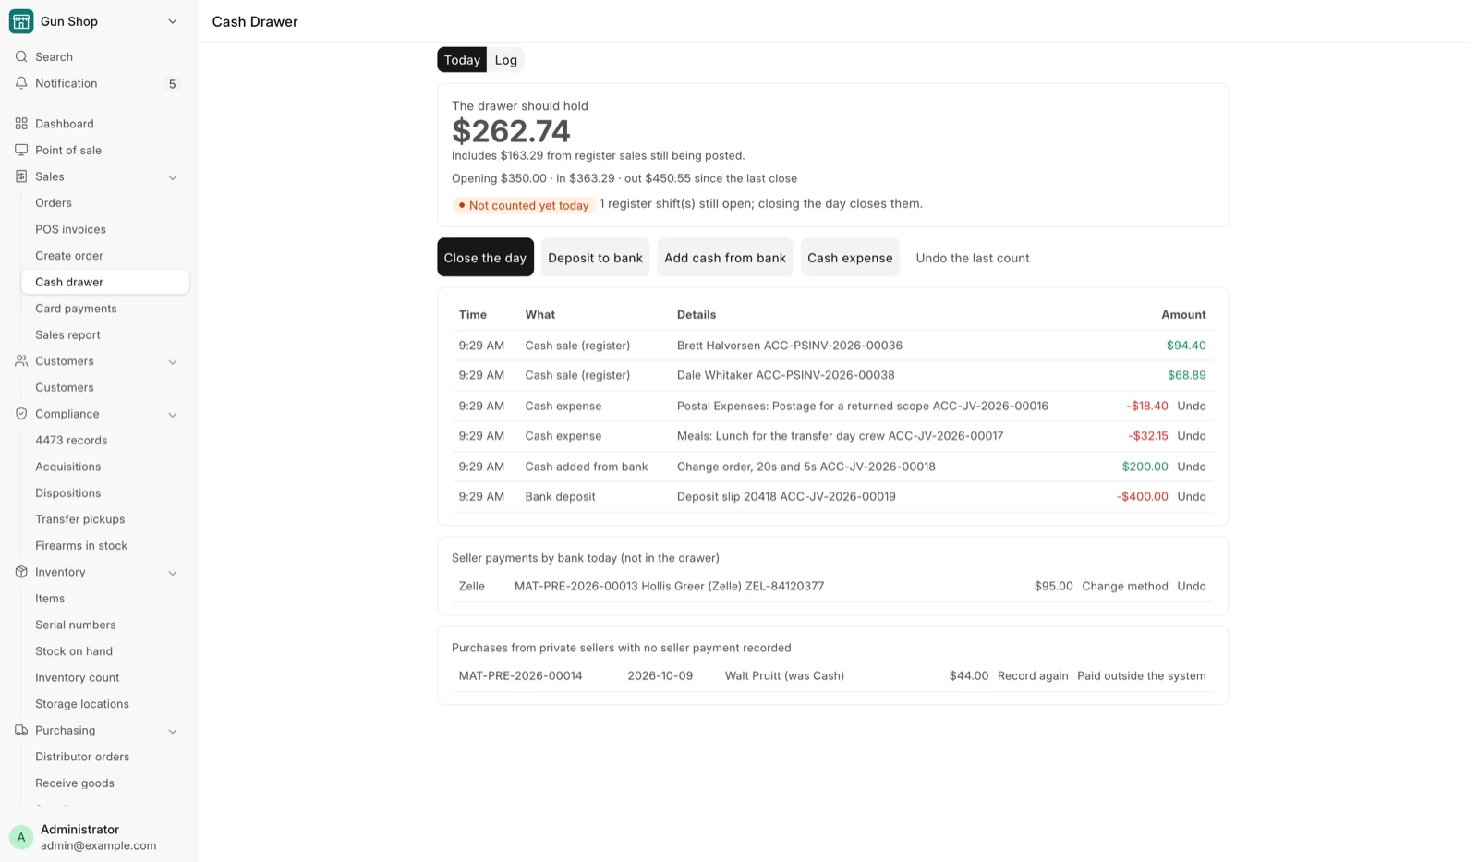
Task: Switch to the Log tab
Action: (505, 60)
